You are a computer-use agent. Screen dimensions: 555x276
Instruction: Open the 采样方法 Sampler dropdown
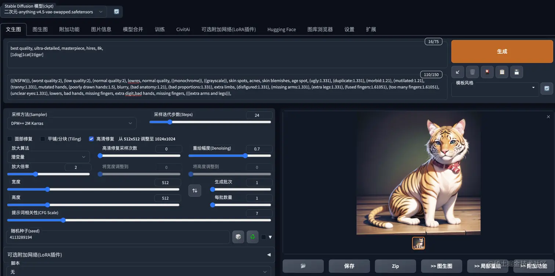[x=72, y=123]
